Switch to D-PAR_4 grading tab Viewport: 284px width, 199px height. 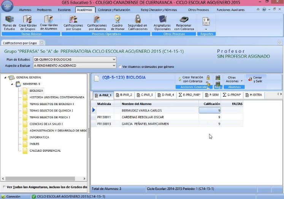tap(166, 95)
